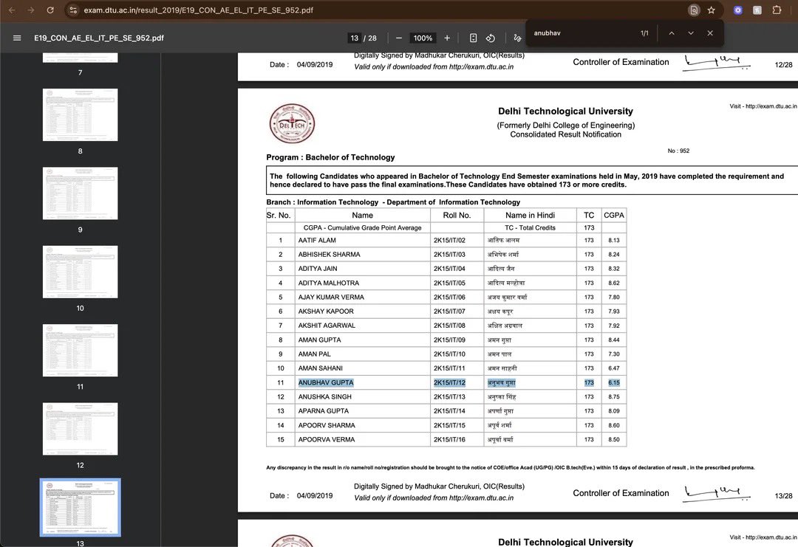Go to previous search match with up chevron

(672, 32)
